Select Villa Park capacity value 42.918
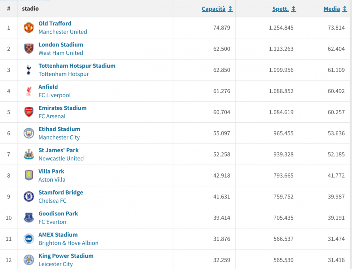This screenshot has width=352, height=269. tap(221, 176)
